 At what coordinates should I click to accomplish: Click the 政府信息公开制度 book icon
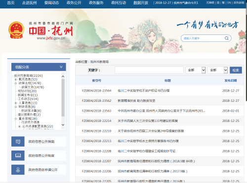tap(18, 155)
